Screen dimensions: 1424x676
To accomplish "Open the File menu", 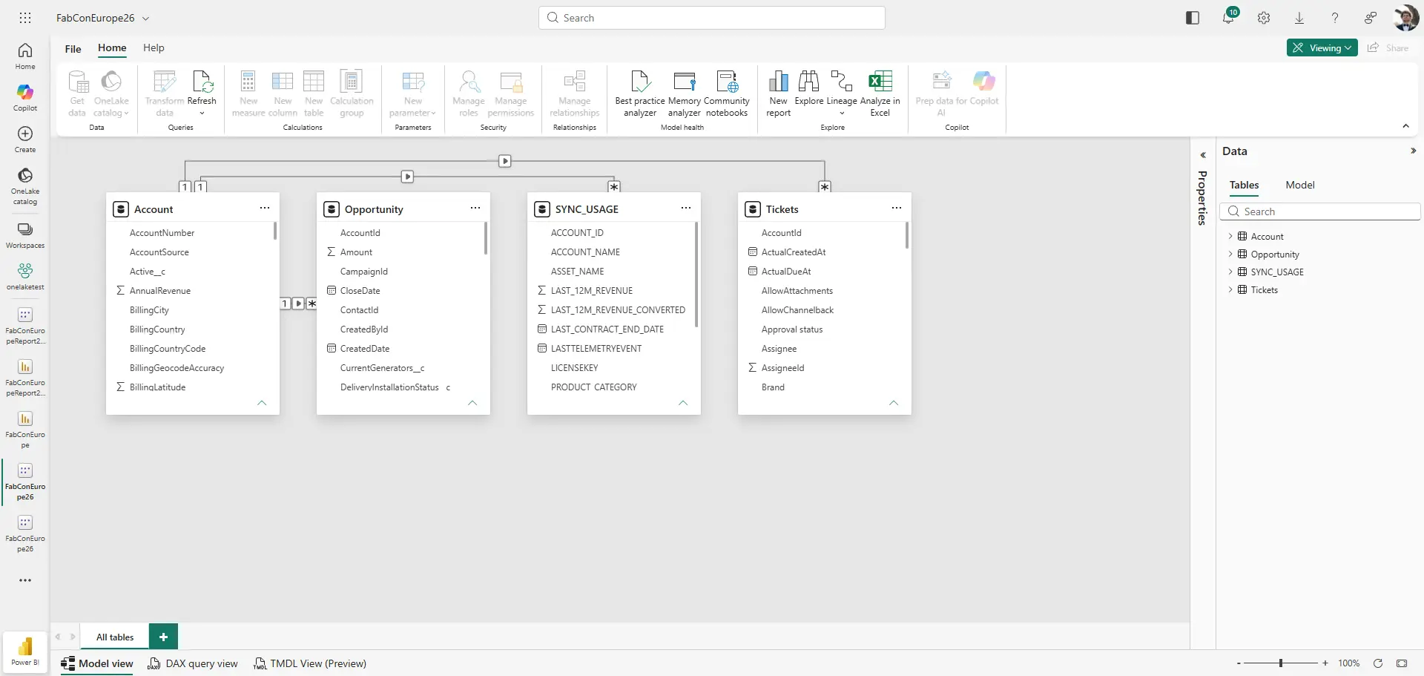I will 73,49.
